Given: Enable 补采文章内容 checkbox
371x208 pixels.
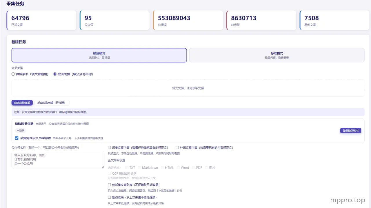Looking at the screenshot, I should 177,147.
